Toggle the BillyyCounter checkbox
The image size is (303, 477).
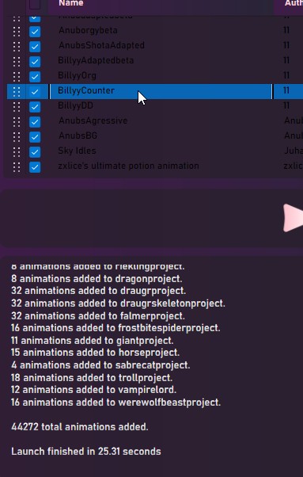tap(35, 92)
